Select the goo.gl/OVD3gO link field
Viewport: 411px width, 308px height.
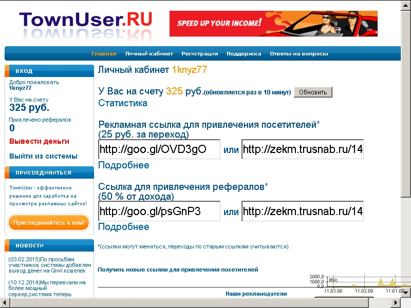[x=159, y=149]
